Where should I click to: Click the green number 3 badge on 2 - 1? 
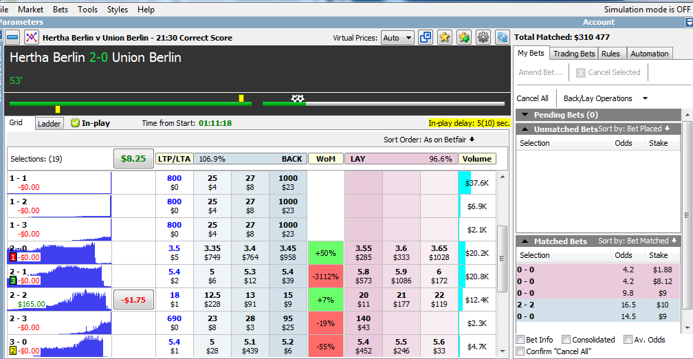tap(12, 281)
